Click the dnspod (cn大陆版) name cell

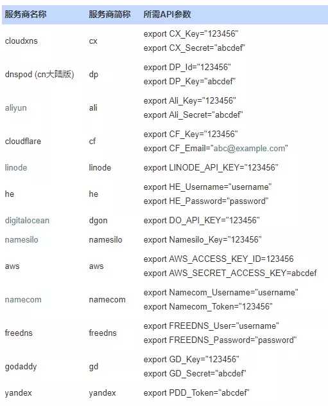point(40,74)
